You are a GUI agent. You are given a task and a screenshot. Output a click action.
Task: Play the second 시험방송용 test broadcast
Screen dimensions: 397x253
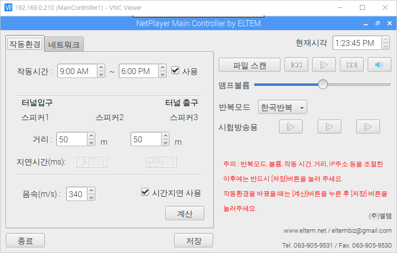coord(329,127)
